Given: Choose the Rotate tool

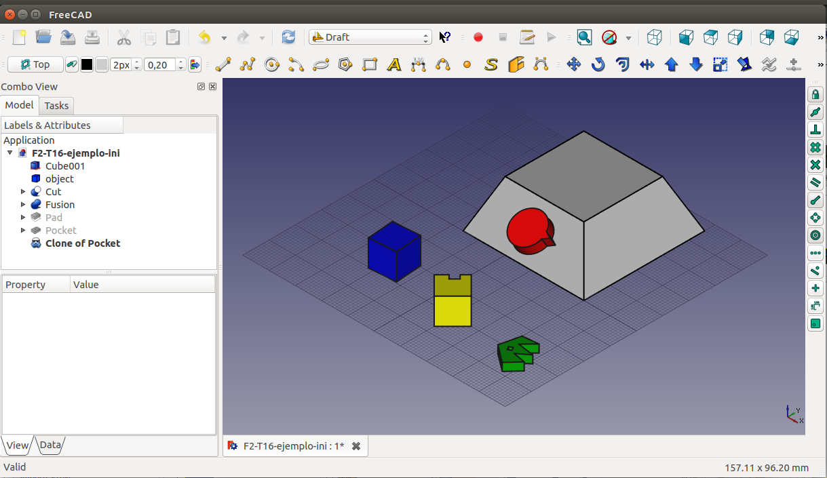Looking at the screenshot, I should tap(598, 64).
